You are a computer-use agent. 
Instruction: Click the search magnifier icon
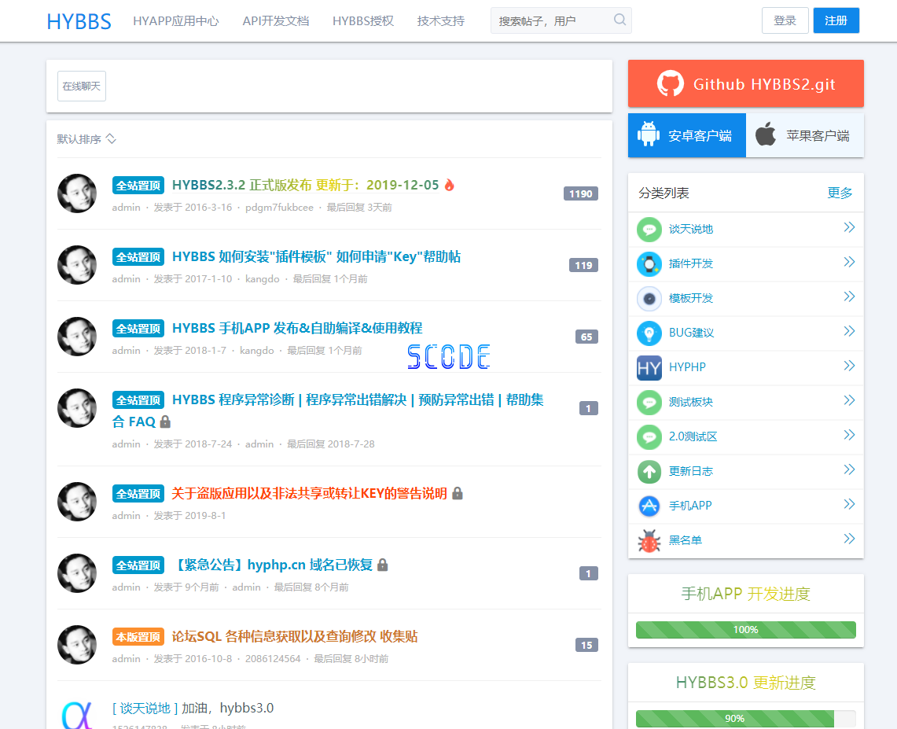tap(619, 20)
